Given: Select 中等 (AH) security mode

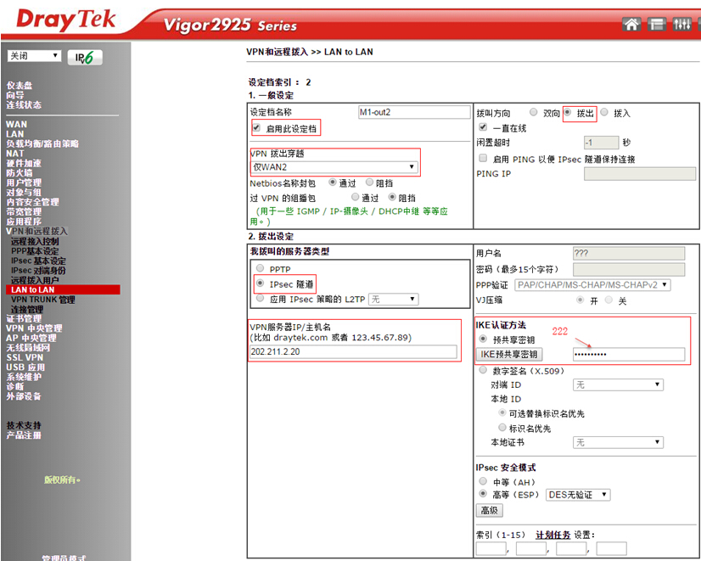Looking at the screenshot, I should (483, 481).
